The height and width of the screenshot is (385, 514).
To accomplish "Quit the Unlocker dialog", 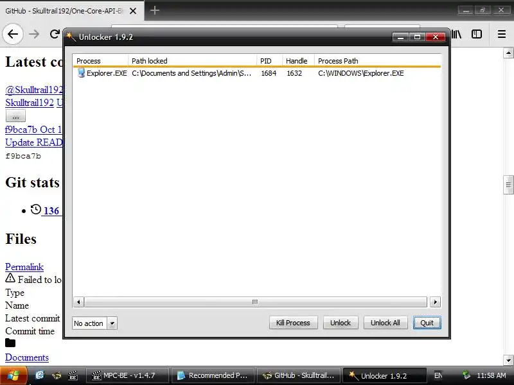I will 427,323.
